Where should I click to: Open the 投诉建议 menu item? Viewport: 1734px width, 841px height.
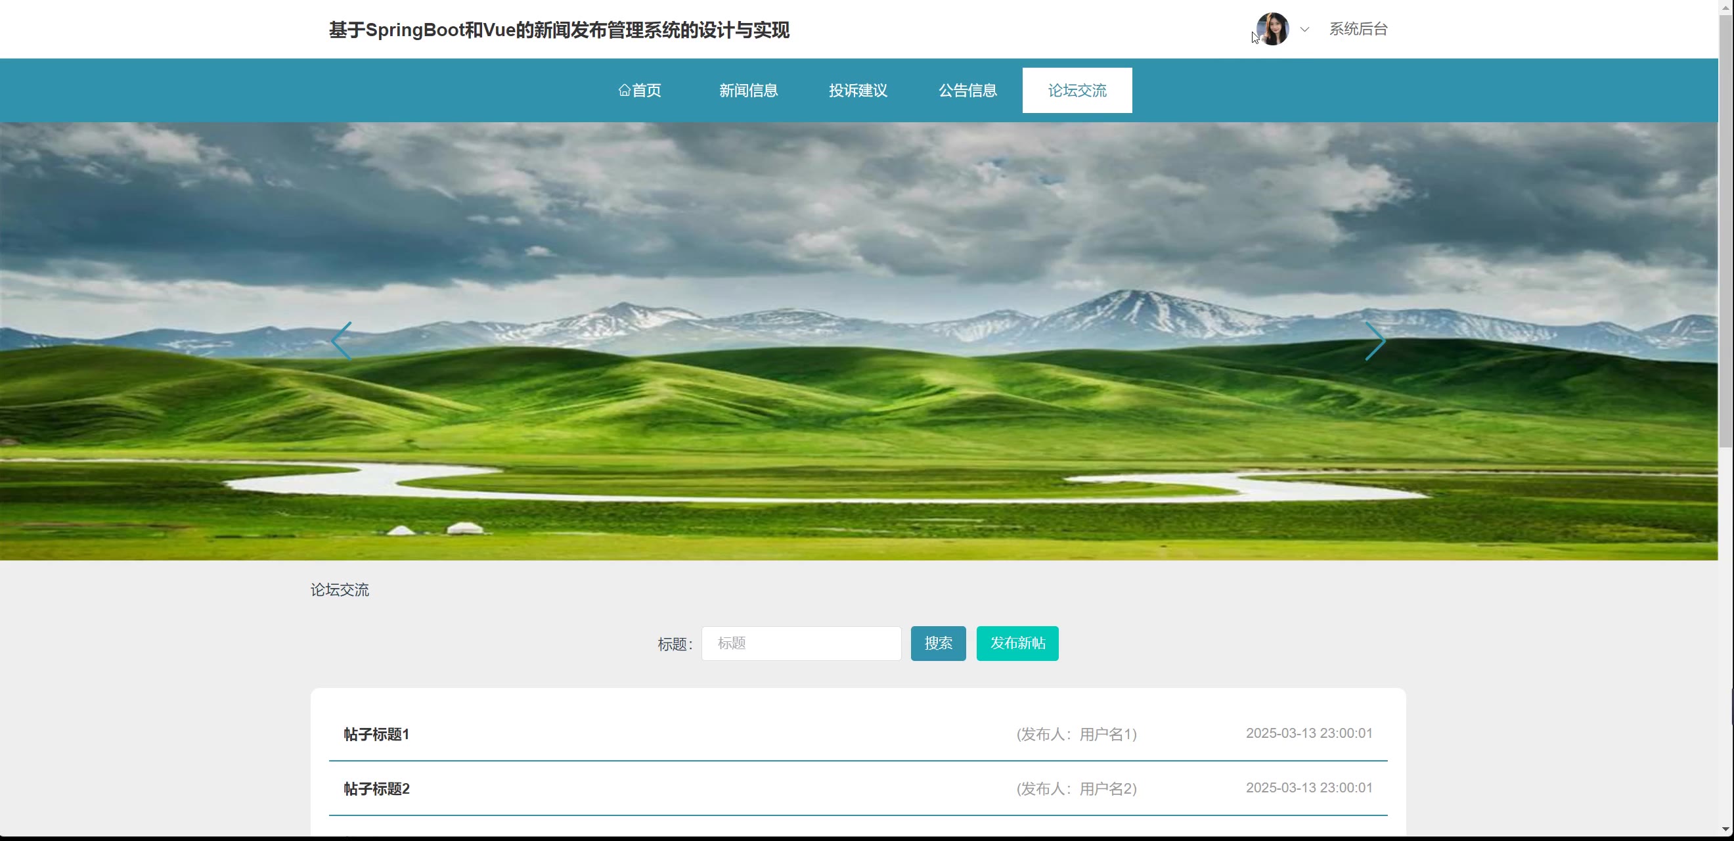tap(858, 90)
